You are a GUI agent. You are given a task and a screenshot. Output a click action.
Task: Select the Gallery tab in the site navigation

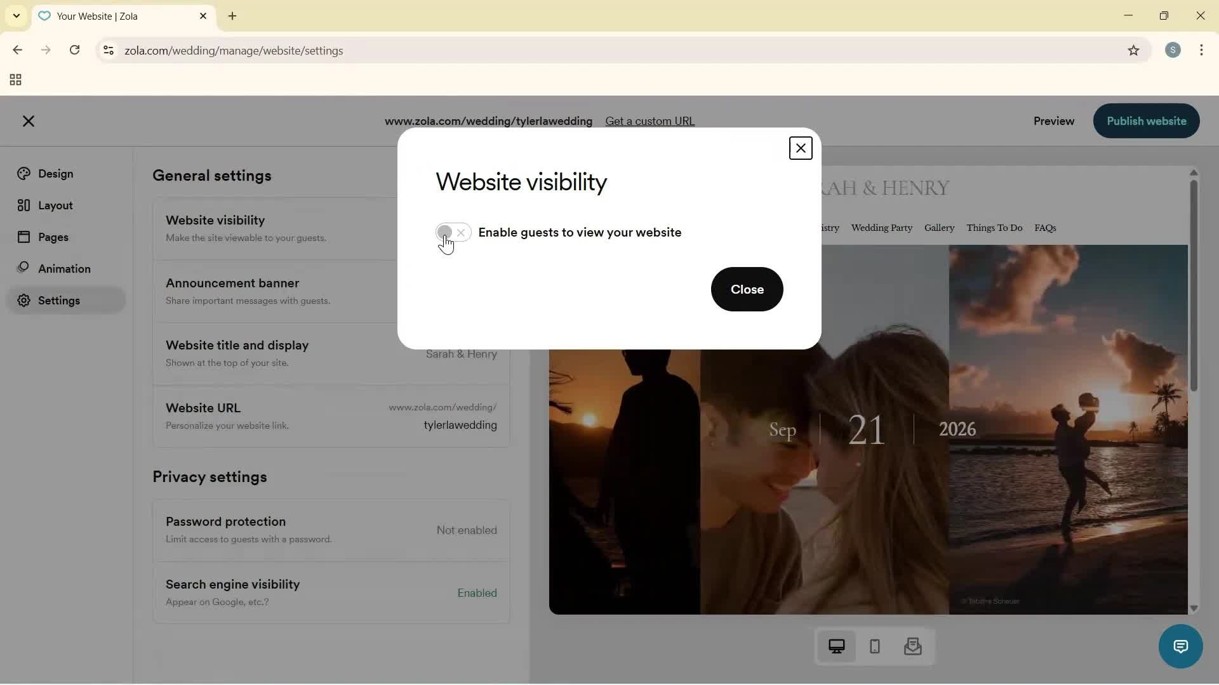tap(939, 228)
